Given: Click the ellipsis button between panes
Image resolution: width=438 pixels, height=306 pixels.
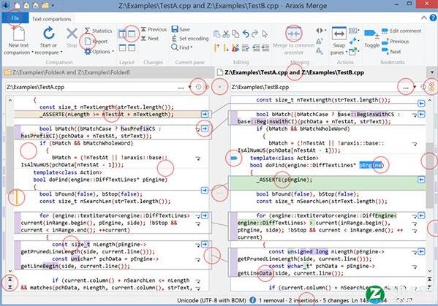Looking at the screenshot, I should click(219, 193).
